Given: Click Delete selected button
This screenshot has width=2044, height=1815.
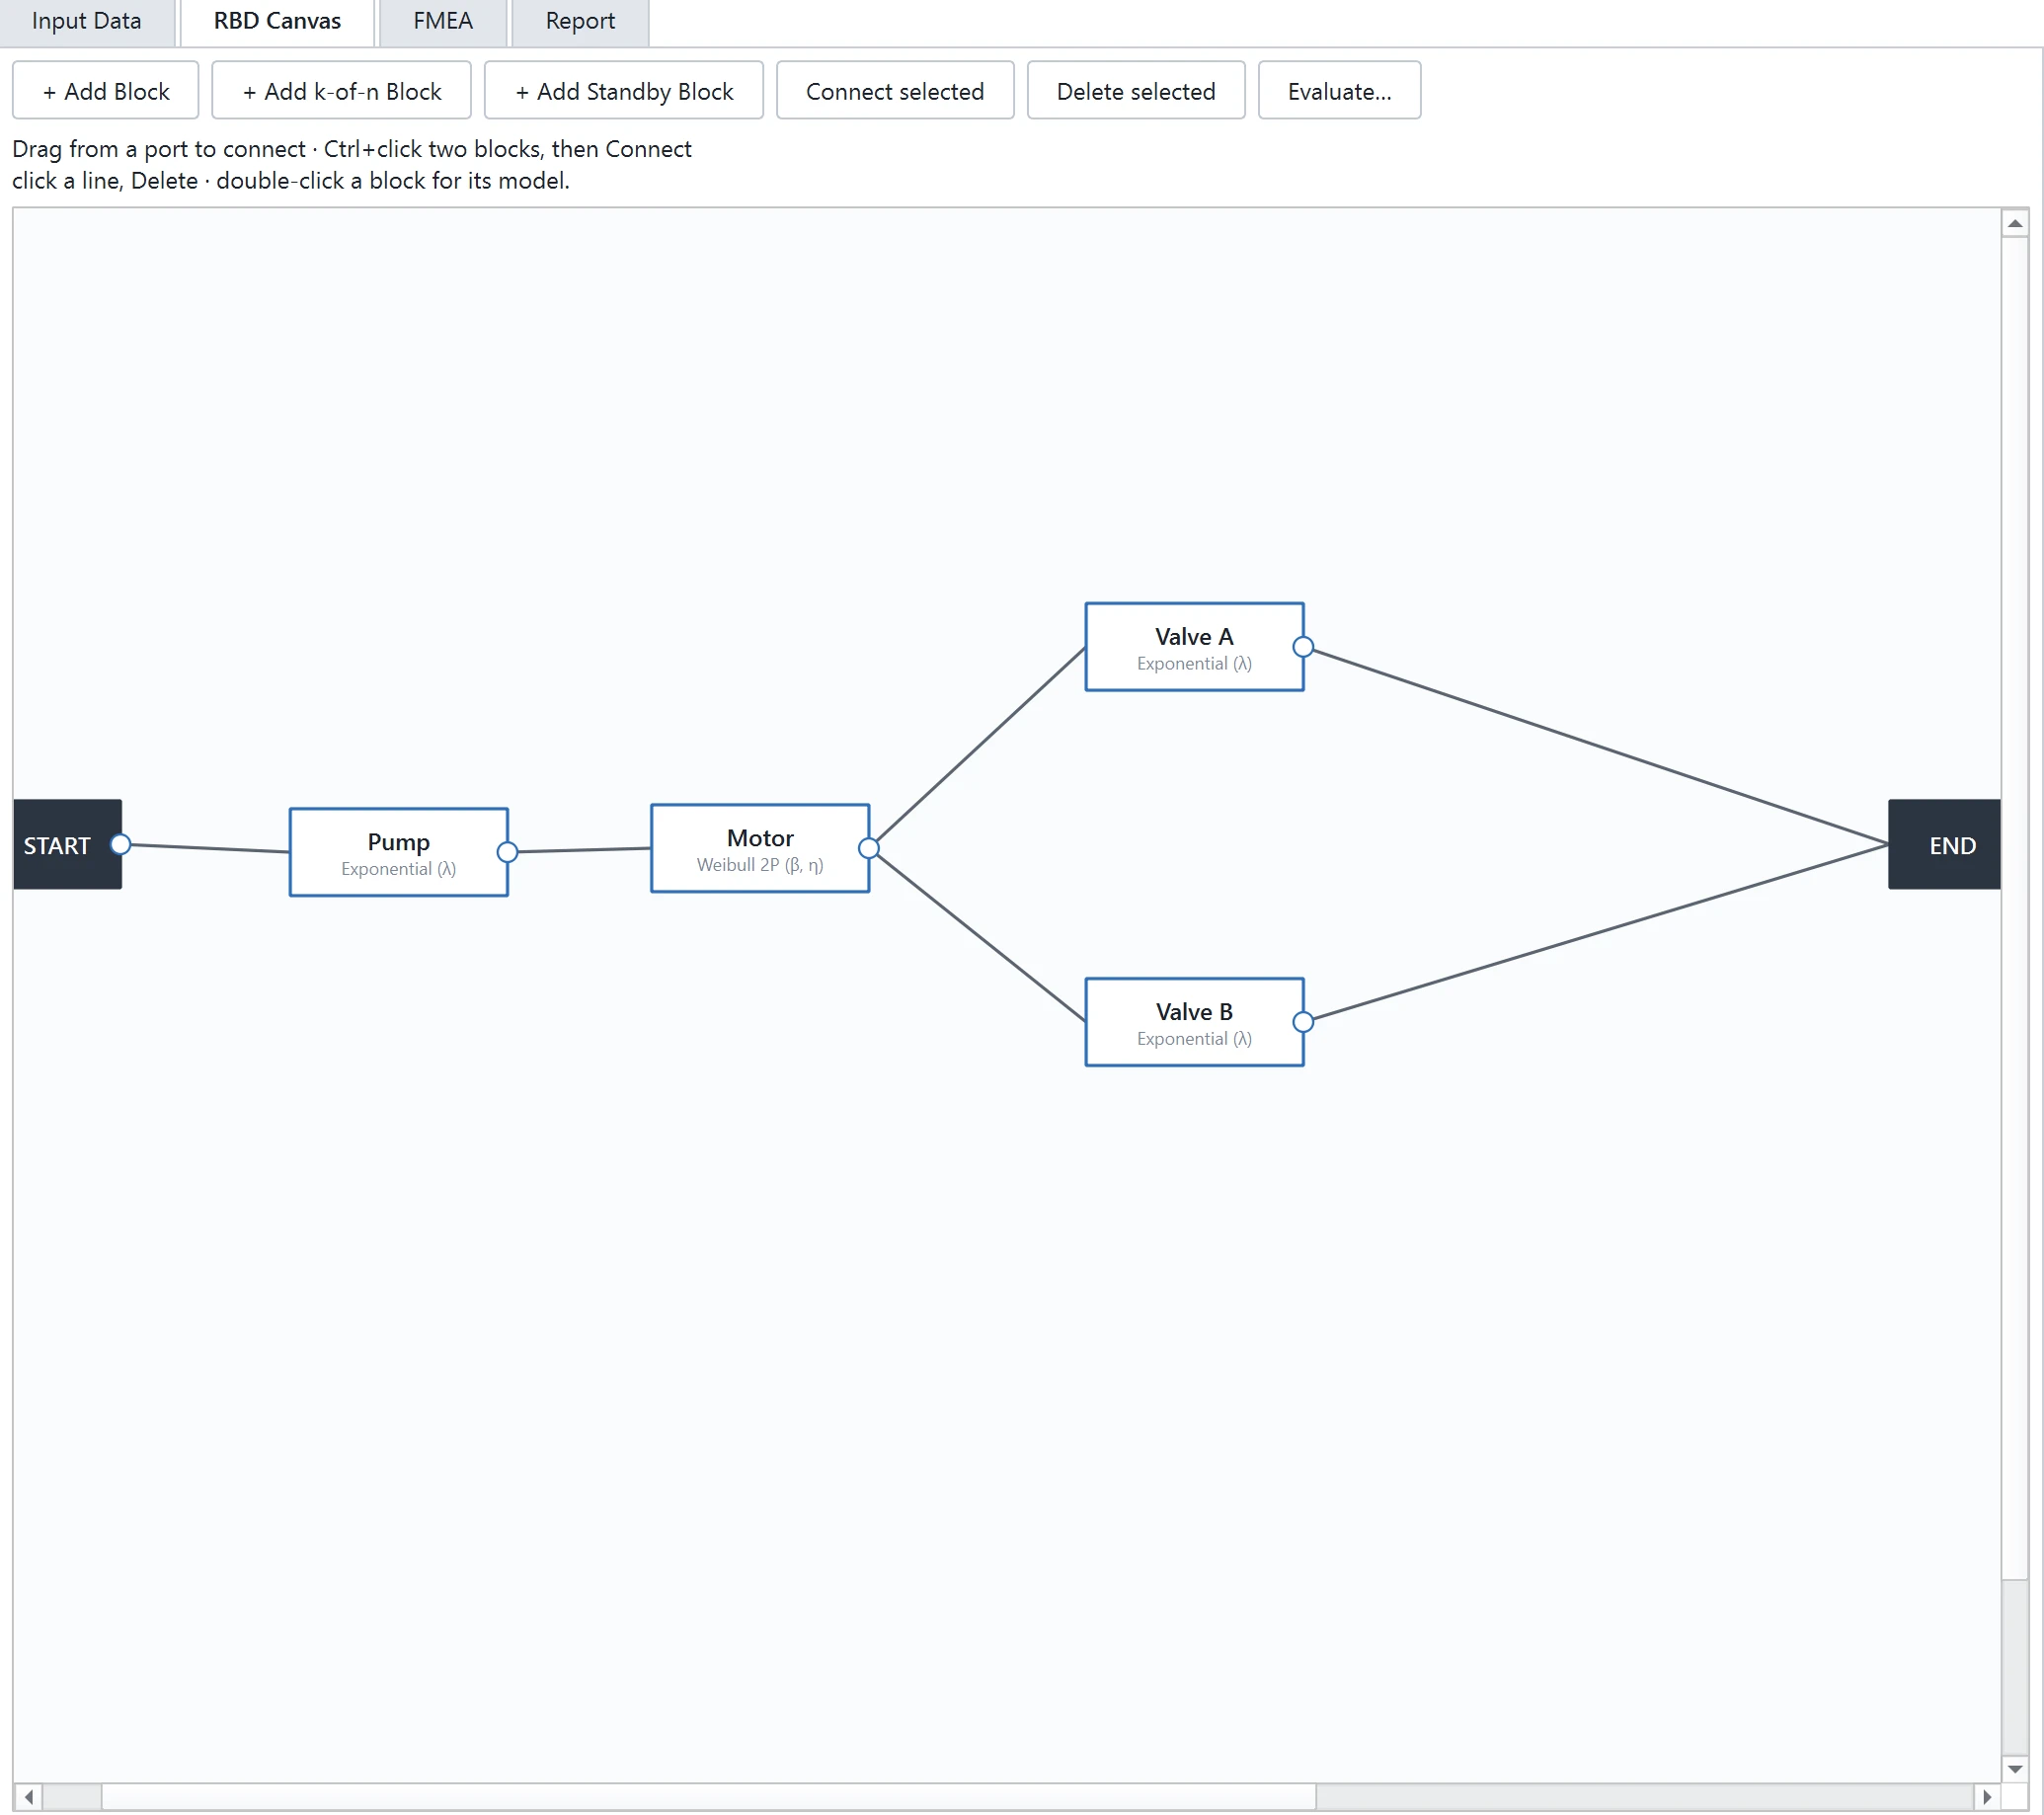Looking at the screenshot, I should pos(1136,91).
